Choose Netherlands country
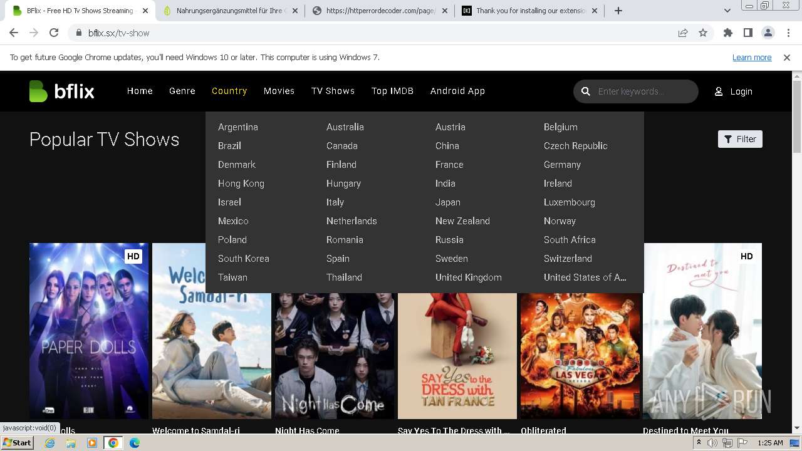The width and height of the screenshot is (802, 451). tap(352, 221)
